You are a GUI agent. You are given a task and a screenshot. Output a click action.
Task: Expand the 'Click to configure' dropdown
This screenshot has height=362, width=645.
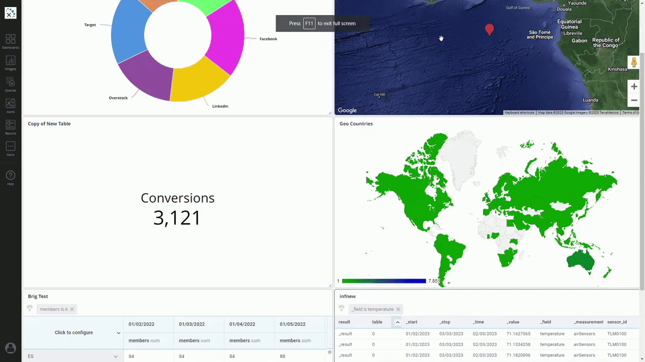pos(118,333)
